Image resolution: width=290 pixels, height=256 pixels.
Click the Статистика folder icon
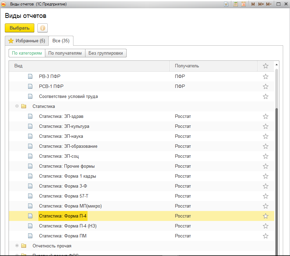click(x=24, y=106)
